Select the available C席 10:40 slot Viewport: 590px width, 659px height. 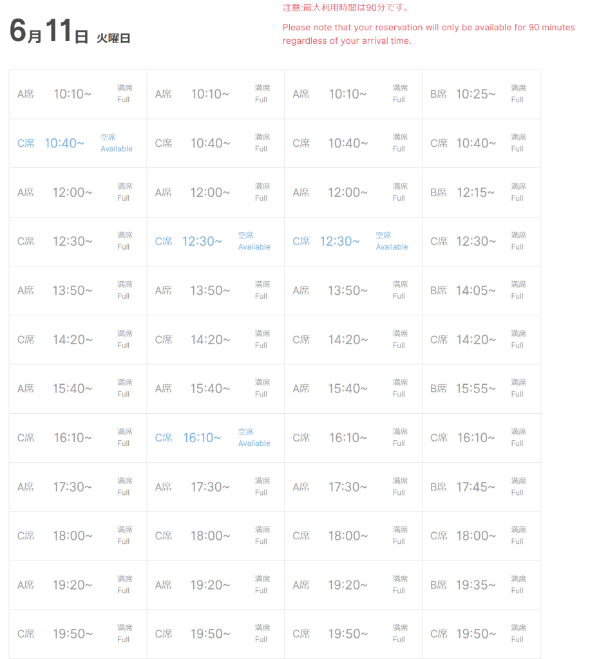(x=64, y=144)
